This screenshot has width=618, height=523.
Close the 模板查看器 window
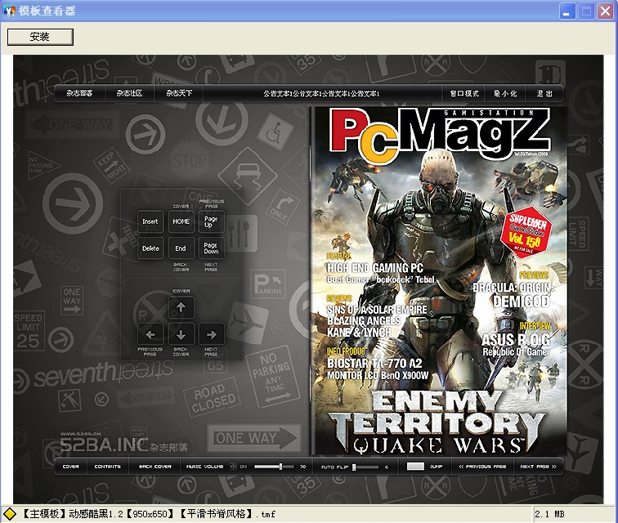click(x=606, y=11)
